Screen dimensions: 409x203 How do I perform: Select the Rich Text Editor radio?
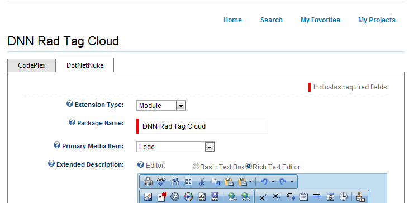tap(249, 166)
